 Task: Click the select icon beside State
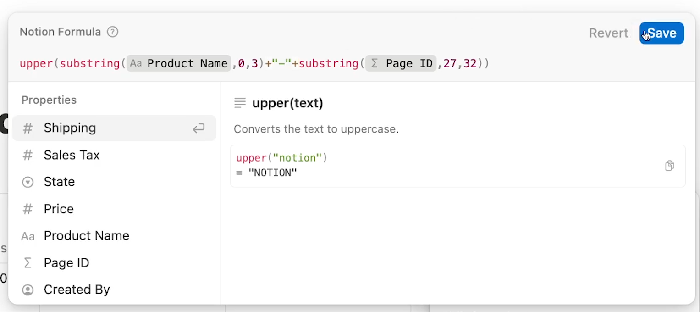click(x=28, y=182)
